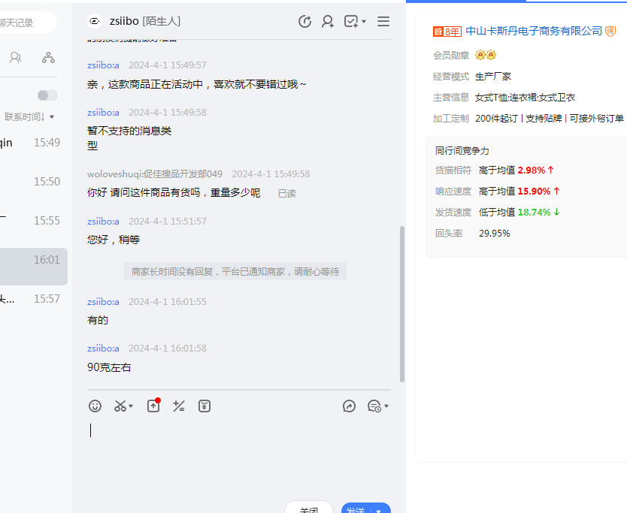Open the calculator icon in chat toolbar
Screen dimensions: 627x513
[x=178, y=406]
